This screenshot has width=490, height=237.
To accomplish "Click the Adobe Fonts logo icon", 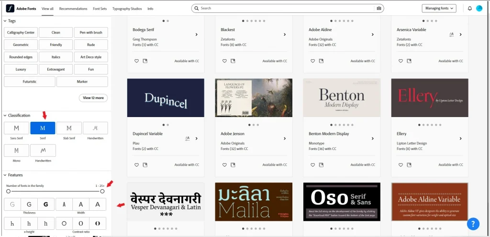I will click(x=10, y=9).
